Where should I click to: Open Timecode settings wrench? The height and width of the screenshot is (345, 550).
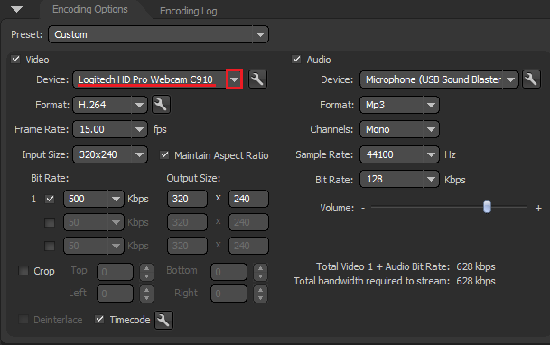(163, 320)
